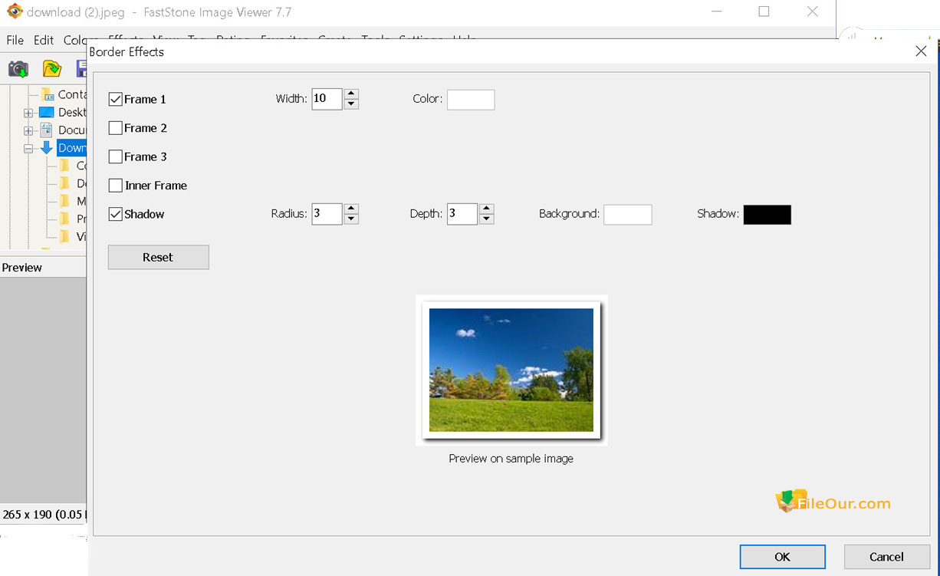
Task: Uncheck the Frame 1 checkbox
Action: (116, 99)
